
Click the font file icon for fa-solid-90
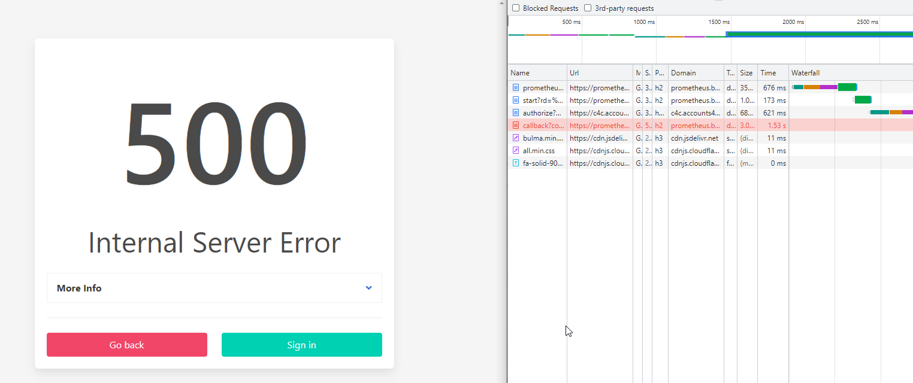[x=515, y=163]
